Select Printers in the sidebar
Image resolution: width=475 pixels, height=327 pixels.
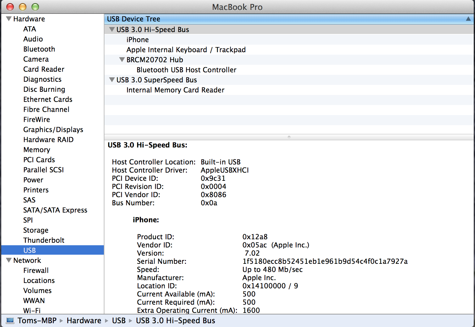point(36,190)
